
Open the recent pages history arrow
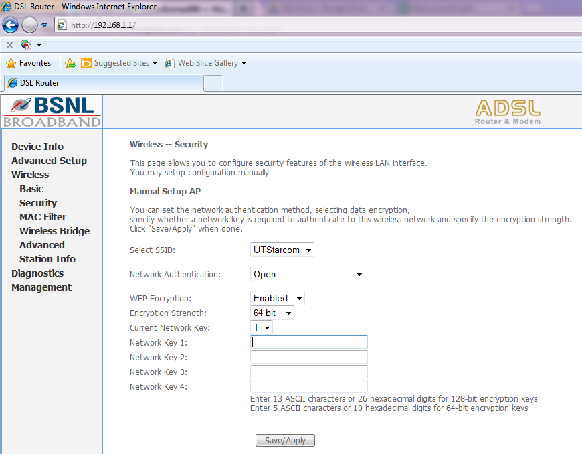point(45,25)
